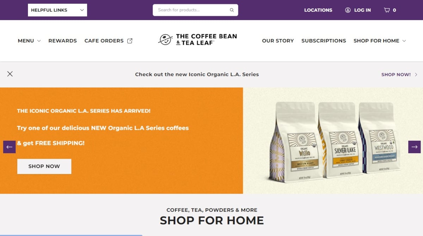
Task: Open the Helpful Links dropdown
Action: pyautogui.click(x=57, y=10)
